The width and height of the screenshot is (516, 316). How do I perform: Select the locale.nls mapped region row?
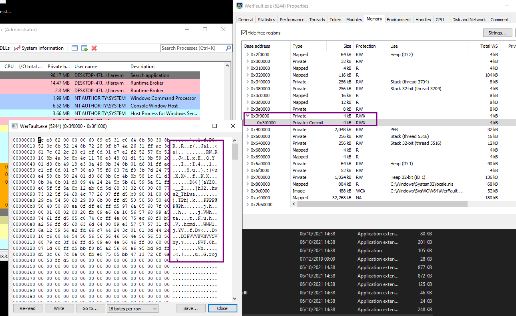tap(379, 184)
